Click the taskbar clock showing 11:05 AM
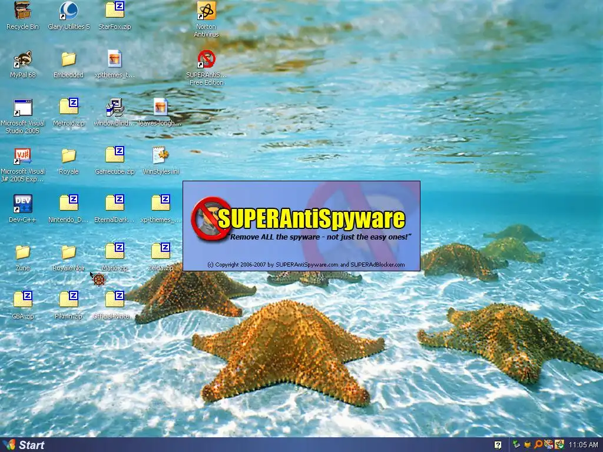The image size is (603, 452). click(x=584, y=445)
